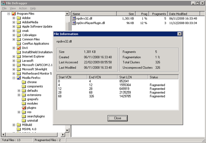This screenshot has height=143, width=206.
Task: Click the npdivx32.dll file icon
Action: [74, 18]
